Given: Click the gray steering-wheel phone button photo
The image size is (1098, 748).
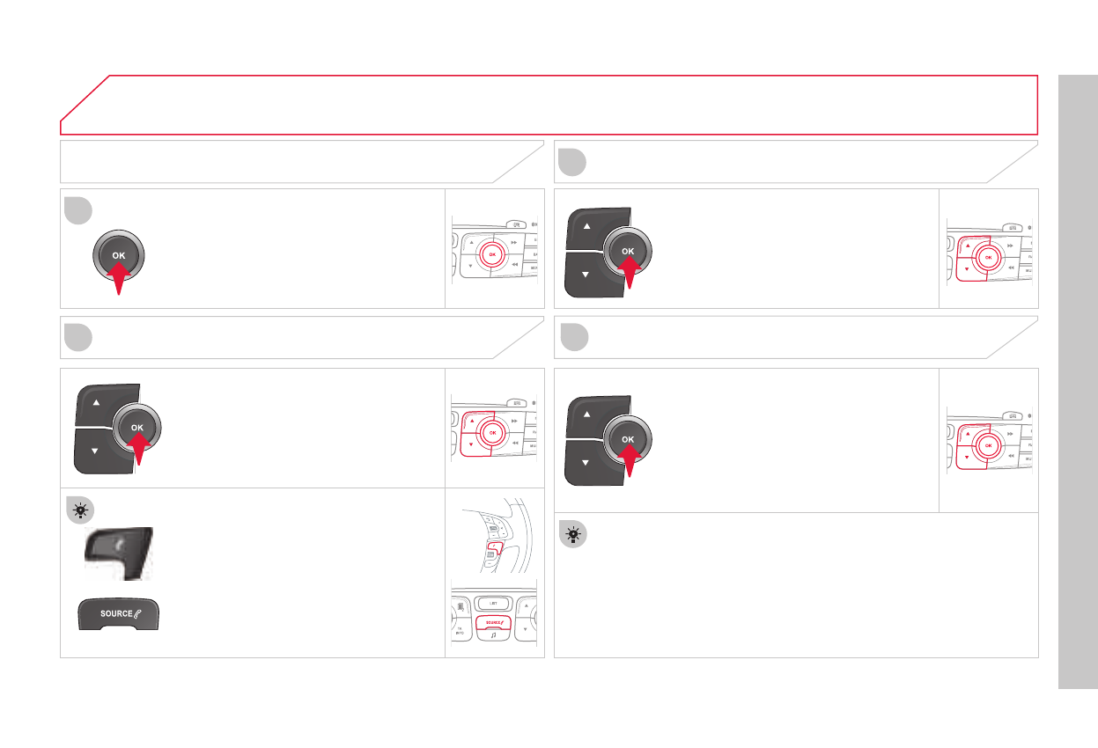Looking at the screenshot, I should pyautogui.click(x=118, y=553).
